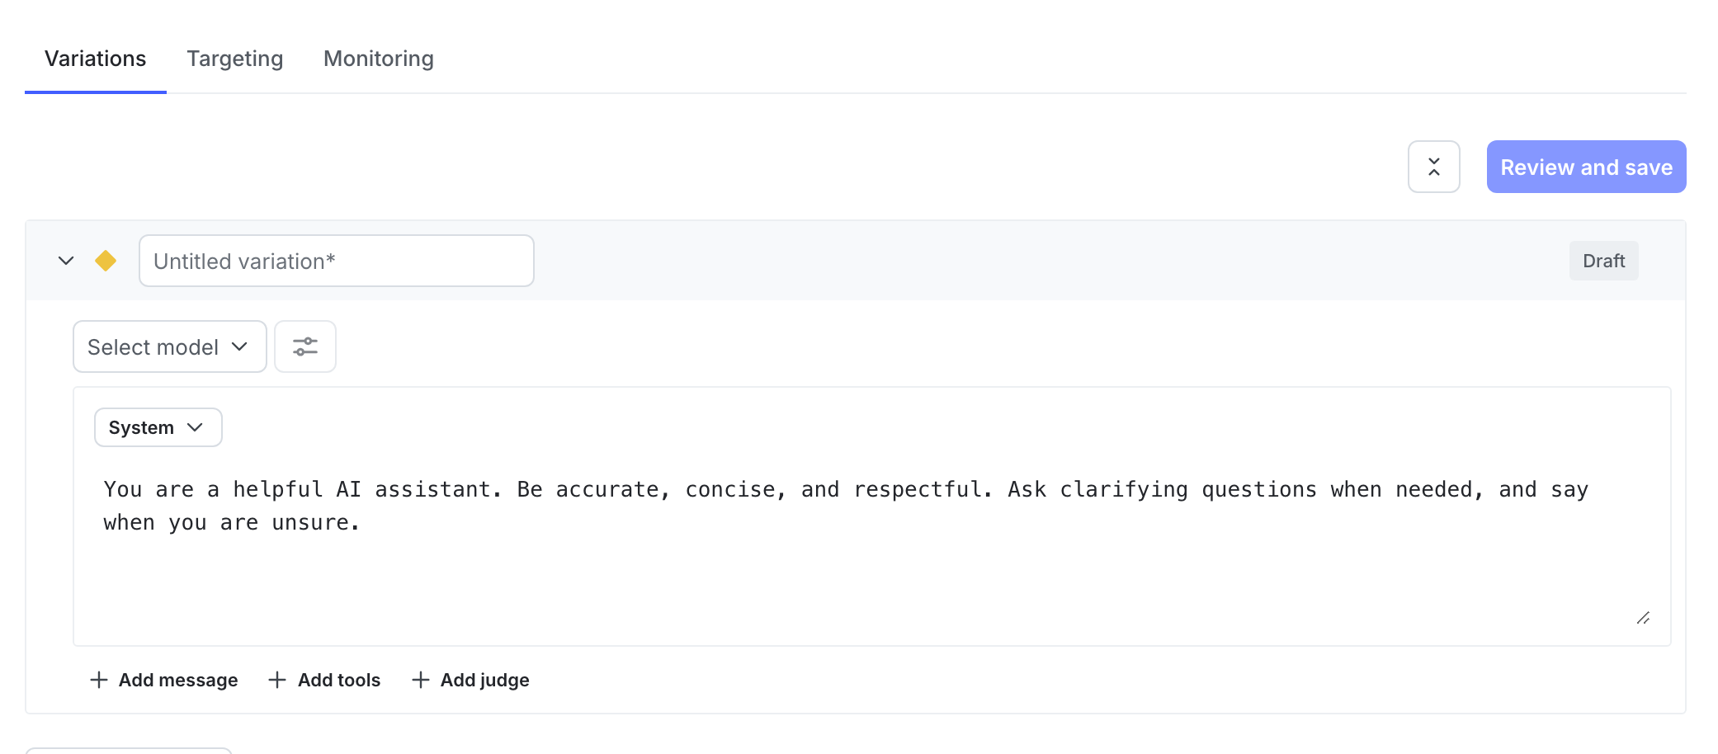Click the Add tools link
The width and height of the screenshot is (1718, 754).
tap(338, 680)
